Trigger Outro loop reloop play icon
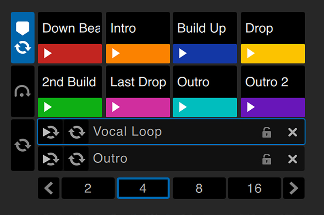 point(51,159)
